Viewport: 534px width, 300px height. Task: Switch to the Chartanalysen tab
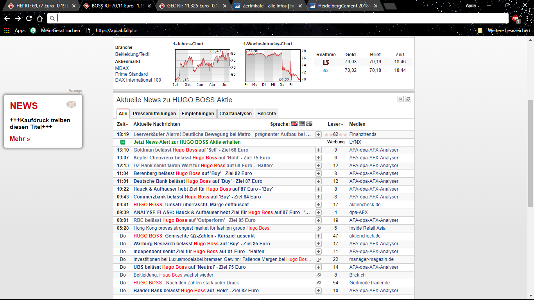235,114
